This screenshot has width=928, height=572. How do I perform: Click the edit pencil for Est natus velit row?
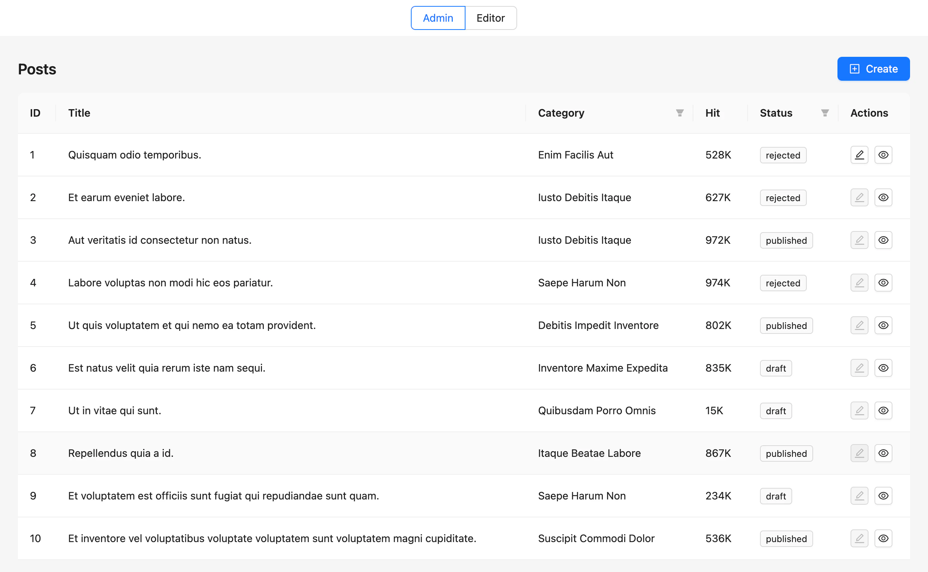click(859, 368)
